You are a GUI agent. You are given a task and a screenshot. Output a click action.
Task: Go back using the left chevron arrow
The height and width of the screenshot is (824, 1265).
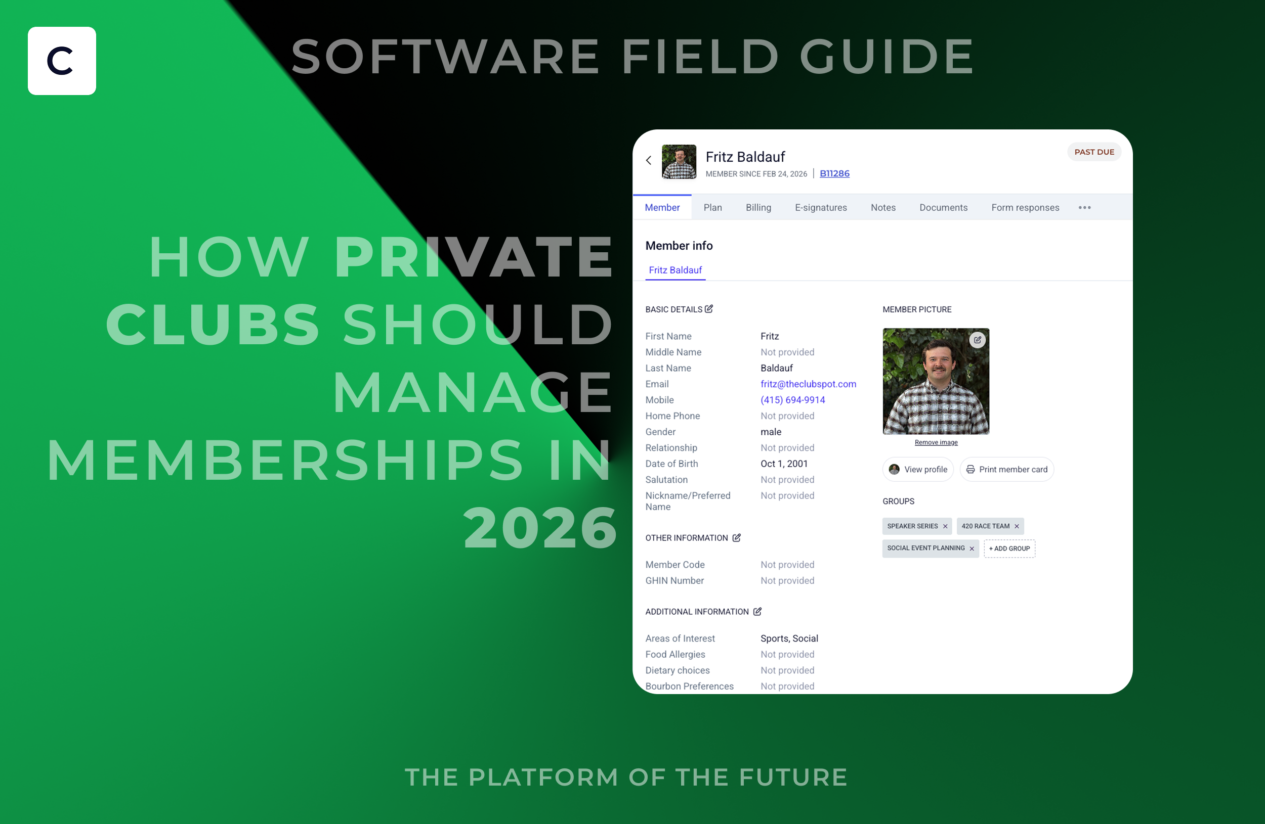tap(649, 160)
